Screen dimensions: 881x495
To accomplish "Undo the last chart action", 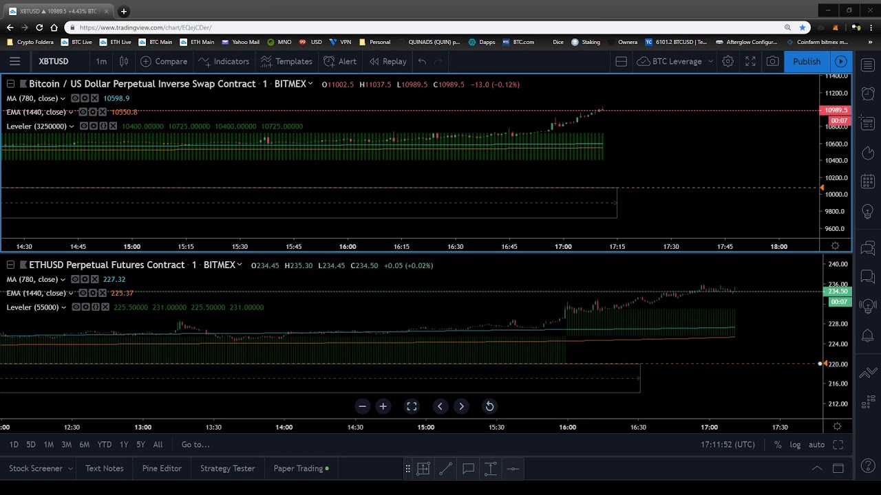I will 422,61.
